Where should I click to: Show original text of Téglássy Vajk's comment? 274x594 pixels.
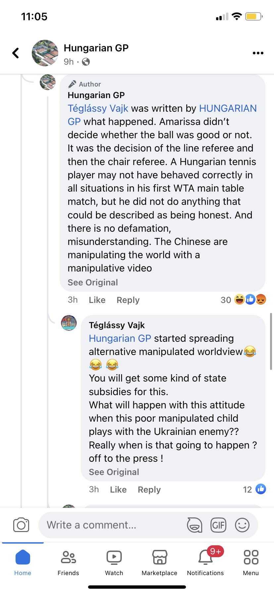pyautogui.click(x=114, y=472)
